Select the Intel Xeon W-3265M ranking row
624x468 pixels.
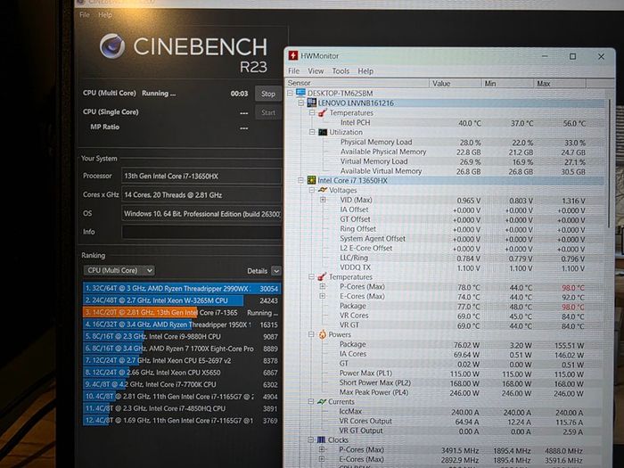click(182, 300)
